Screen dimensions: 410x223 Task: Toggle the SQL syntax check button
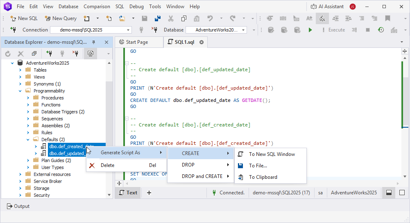coord(322,18)
